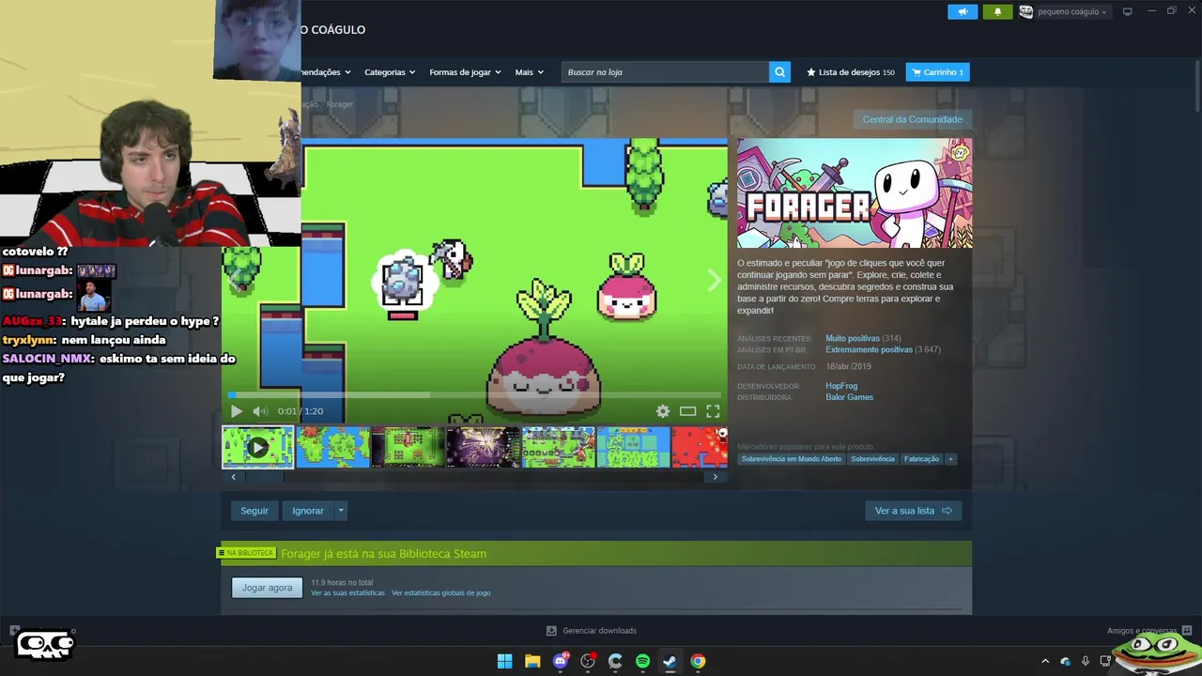Open Lista de desejos wishlist

point(850,72)
